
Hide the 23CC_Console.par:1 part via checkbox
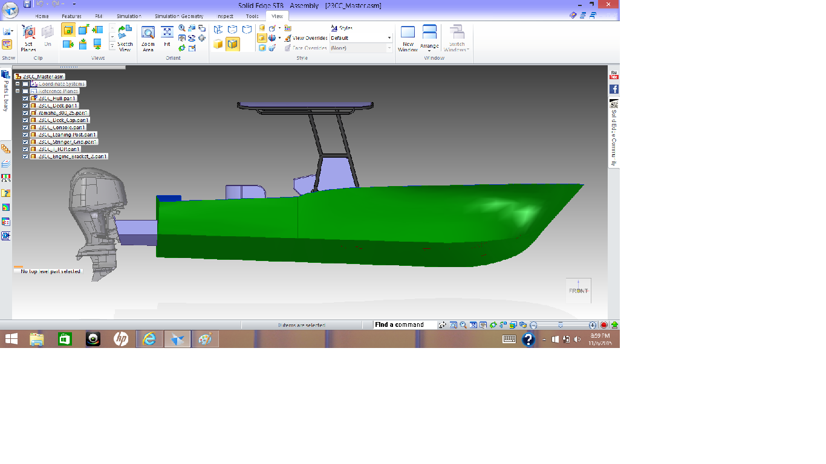25,127
